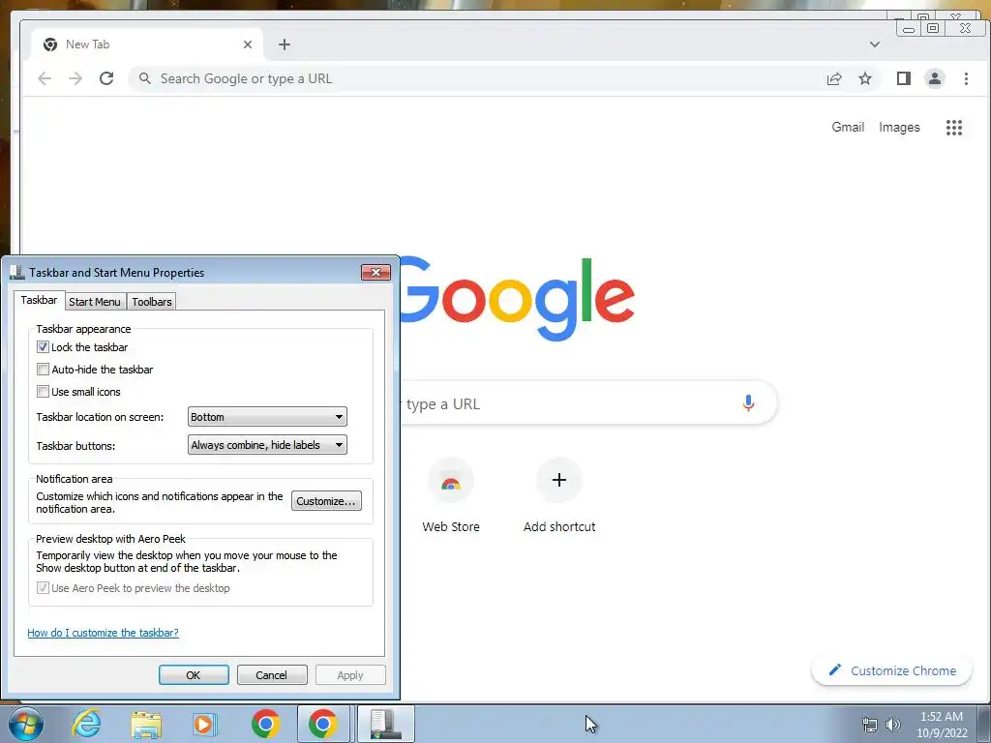Viewport: 991px width, 743px height.
Task: Open the Google apps grid
Action: [x=953, y=128]
